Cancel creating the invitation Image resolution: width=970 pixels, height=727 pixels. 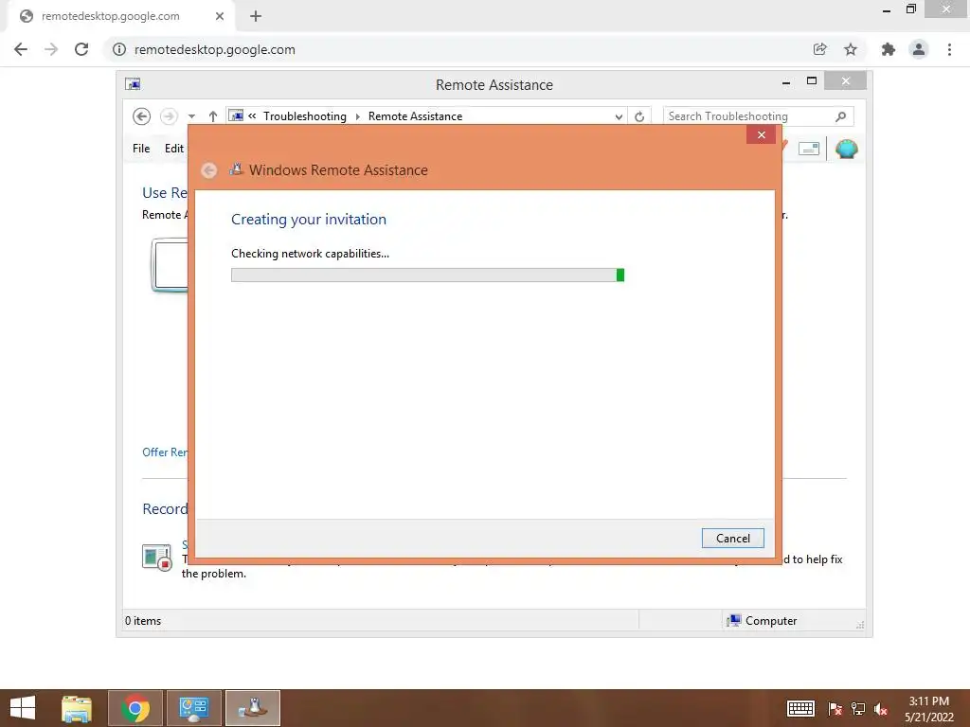click(x=733, y=539)
